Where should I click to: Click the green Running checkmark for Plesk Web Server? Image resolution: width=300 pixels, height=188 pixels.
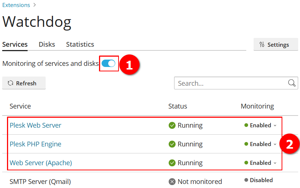(x=172, y=125)
